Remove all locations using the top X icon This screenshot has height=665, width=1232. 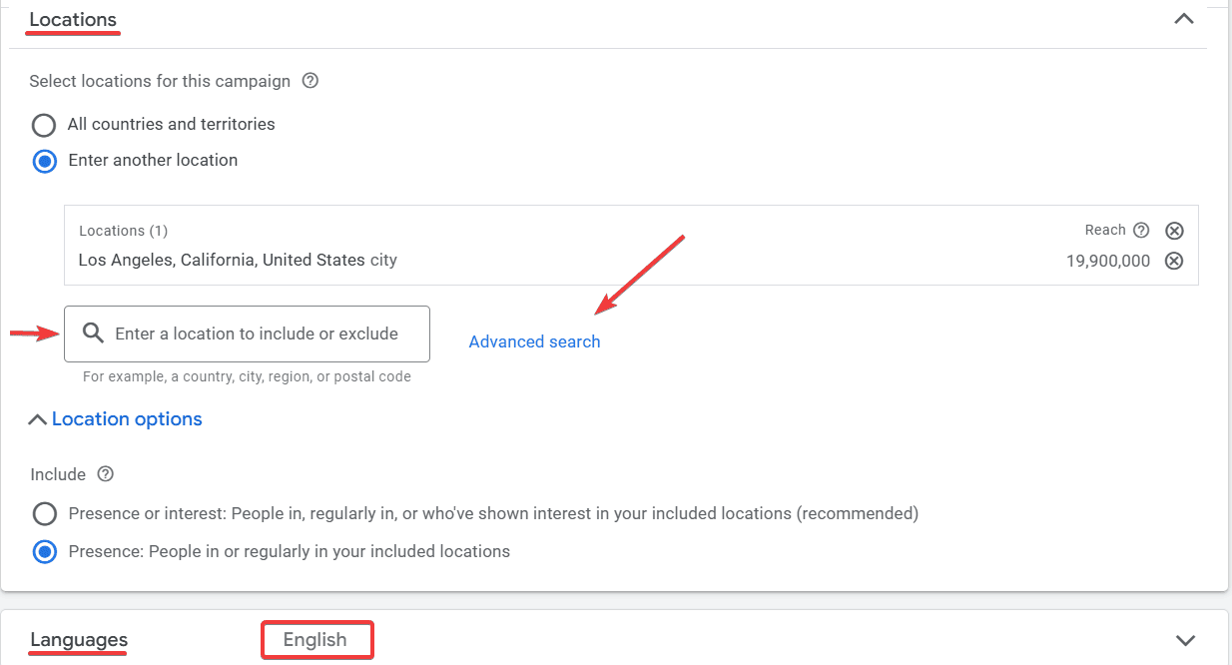tap(1174, 230)
